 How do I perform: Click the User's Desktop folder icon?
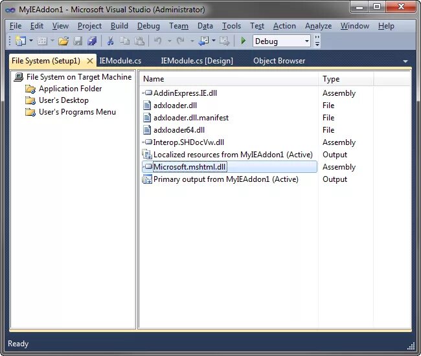tap(30, 100)
